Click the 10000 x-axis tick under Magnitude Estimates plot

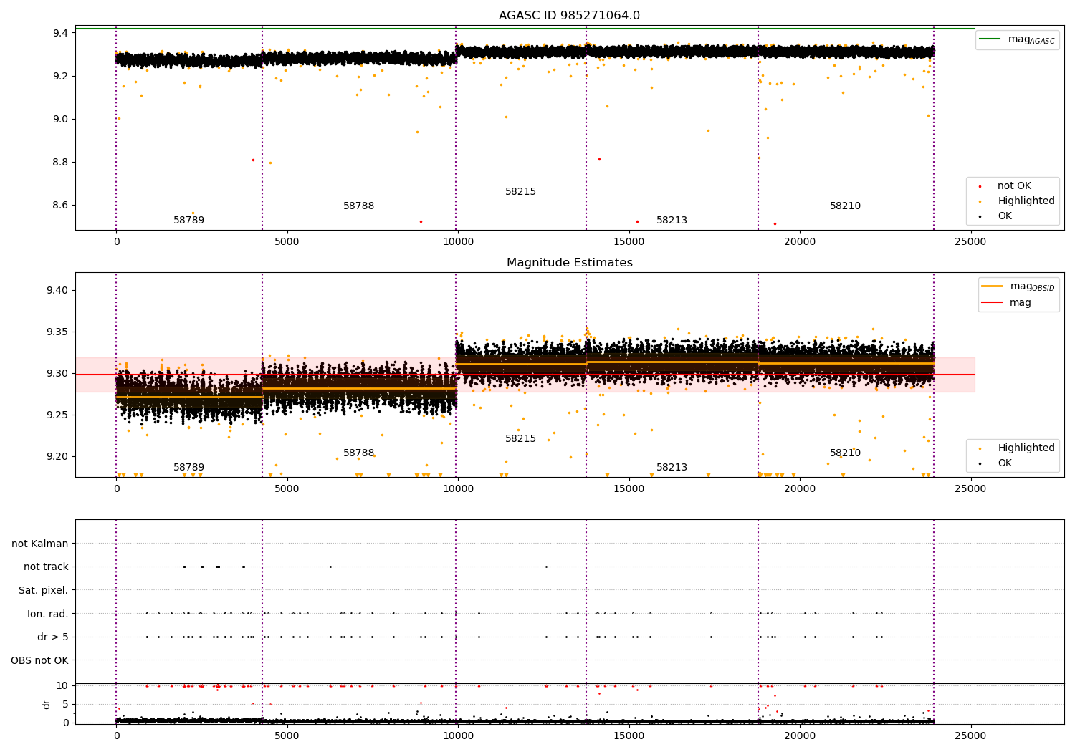click(x=458, y=489)
